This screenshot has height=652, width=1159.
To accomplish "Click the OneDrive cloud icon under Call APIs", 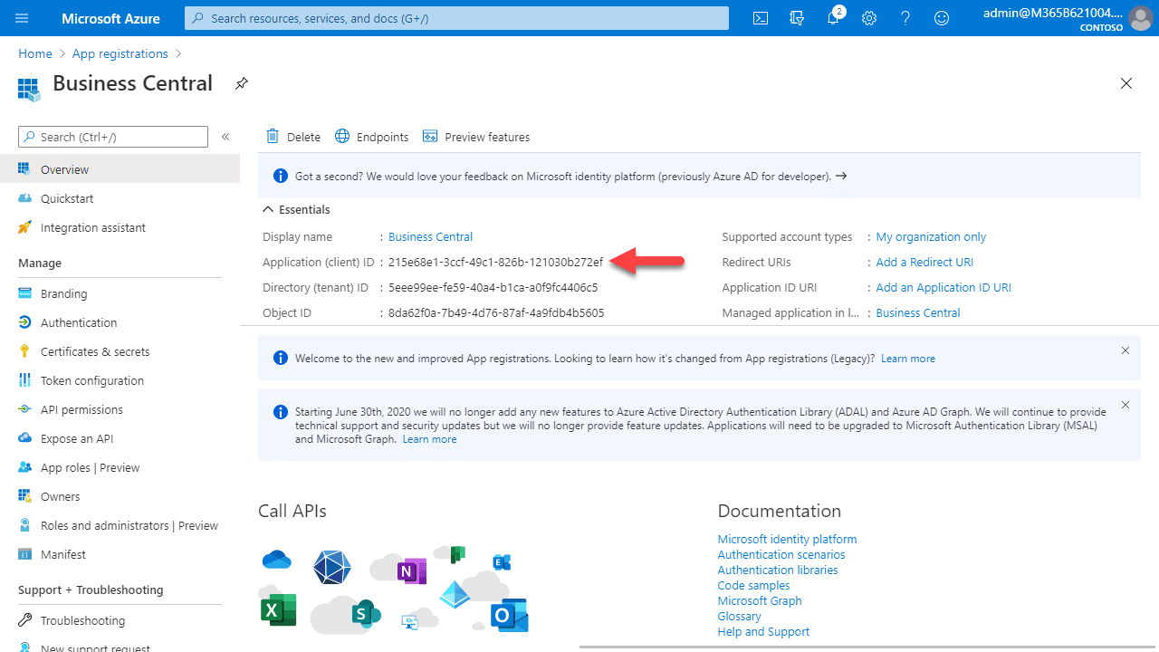I will (276, 559).
